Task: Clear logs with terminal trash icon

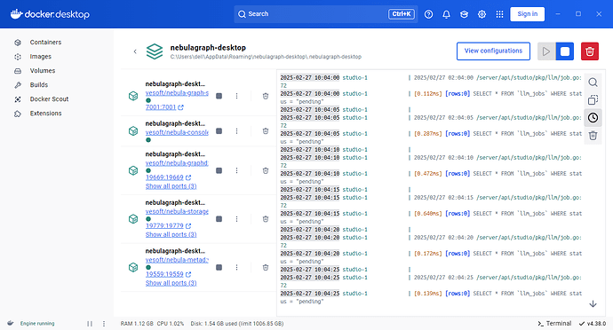Action: [x=593, y=136]
